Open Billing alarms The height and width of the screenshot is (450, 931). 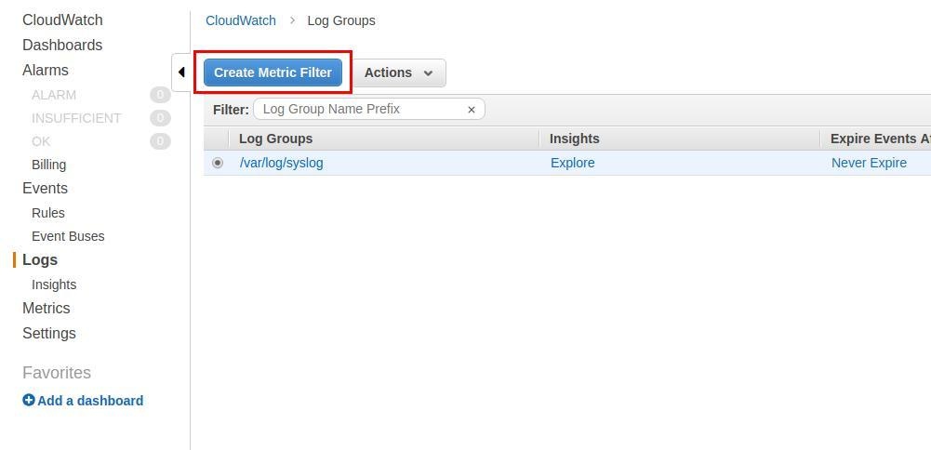[48, 165]
